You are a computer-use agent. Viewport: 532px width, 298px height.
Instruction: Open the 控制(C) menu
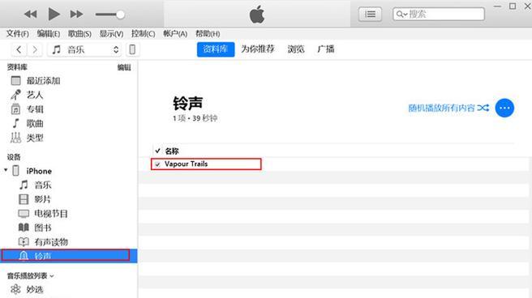(144, 33)
